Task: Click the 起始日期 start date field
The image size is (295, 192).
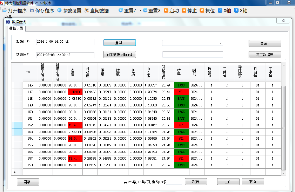Action: tap(65, 42)
